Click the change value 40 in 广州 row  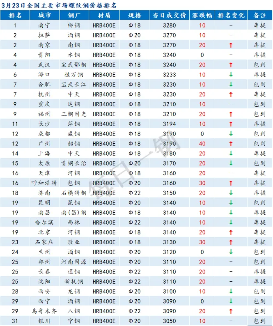coord(202,144)
